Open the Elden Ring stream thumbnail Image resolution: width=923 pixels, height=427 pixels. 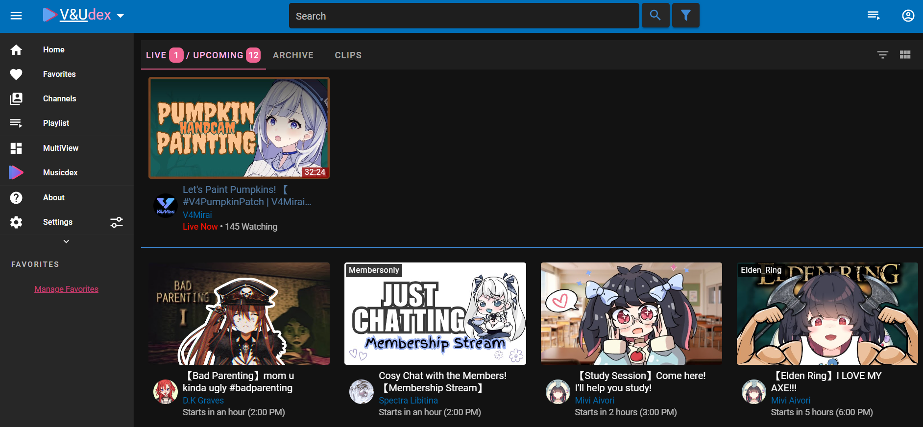coord(827,313)
